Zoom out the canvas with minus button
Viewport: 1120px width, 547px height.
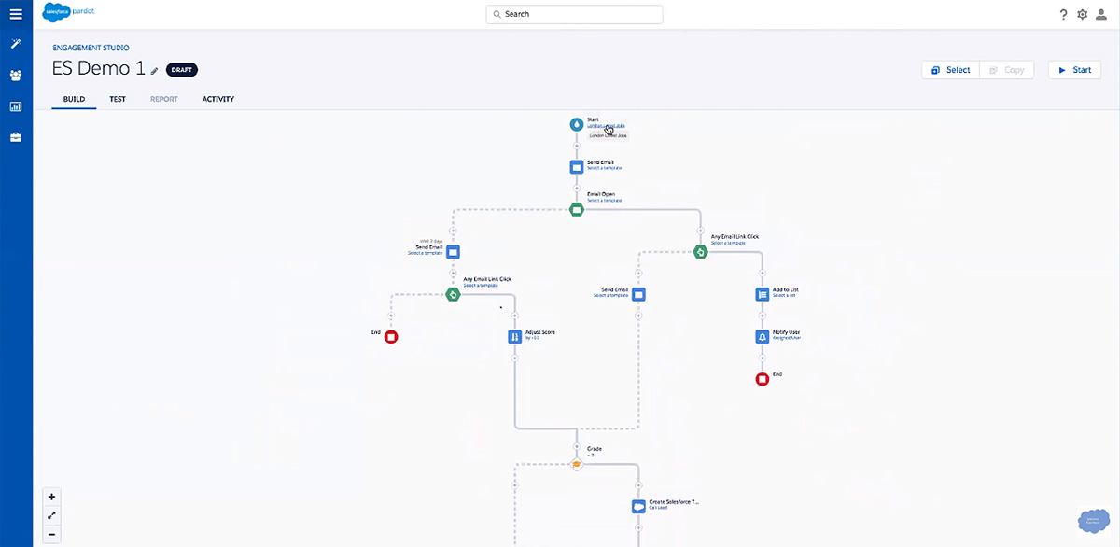(x=52, y=534)
